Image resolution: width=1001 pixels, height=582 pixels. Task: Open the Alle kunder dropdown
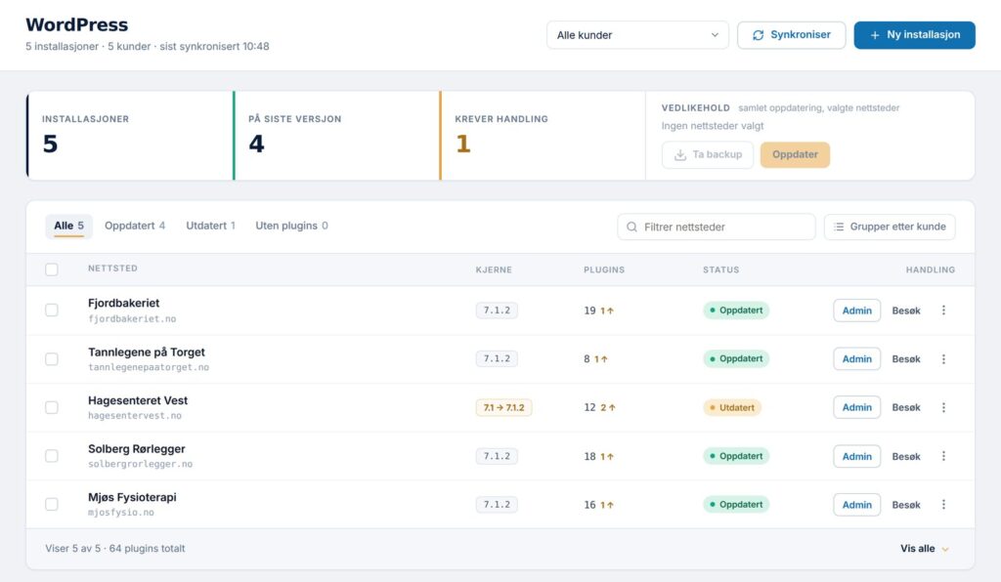point(637,35)
